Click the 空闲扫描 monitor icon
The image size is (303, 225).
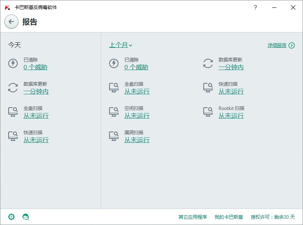click(114, 112)
